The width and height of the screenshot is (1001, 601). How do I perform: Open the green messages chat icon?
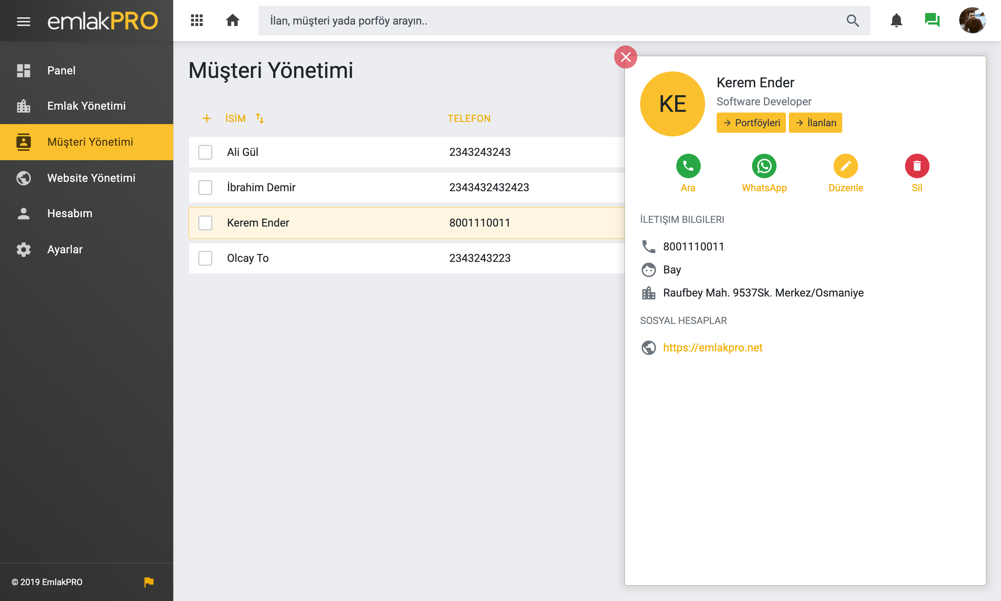932,20
